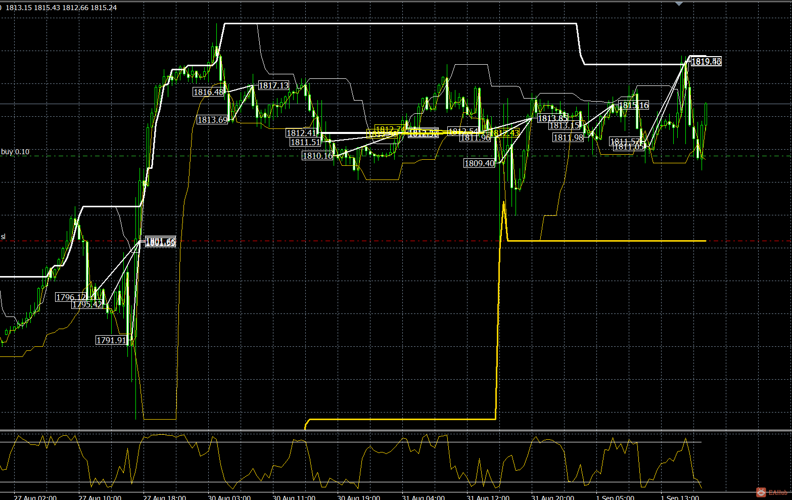The width and height of the screenshot is (792, 500).
Task: Click the "27 Aug 18:00" time axis label
Action: [x=165, y=497]
